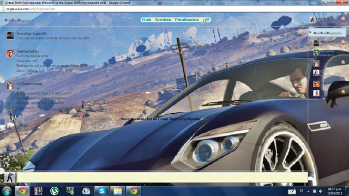Open the Guia link in the header
349x196 pixels.
(147, 20)
